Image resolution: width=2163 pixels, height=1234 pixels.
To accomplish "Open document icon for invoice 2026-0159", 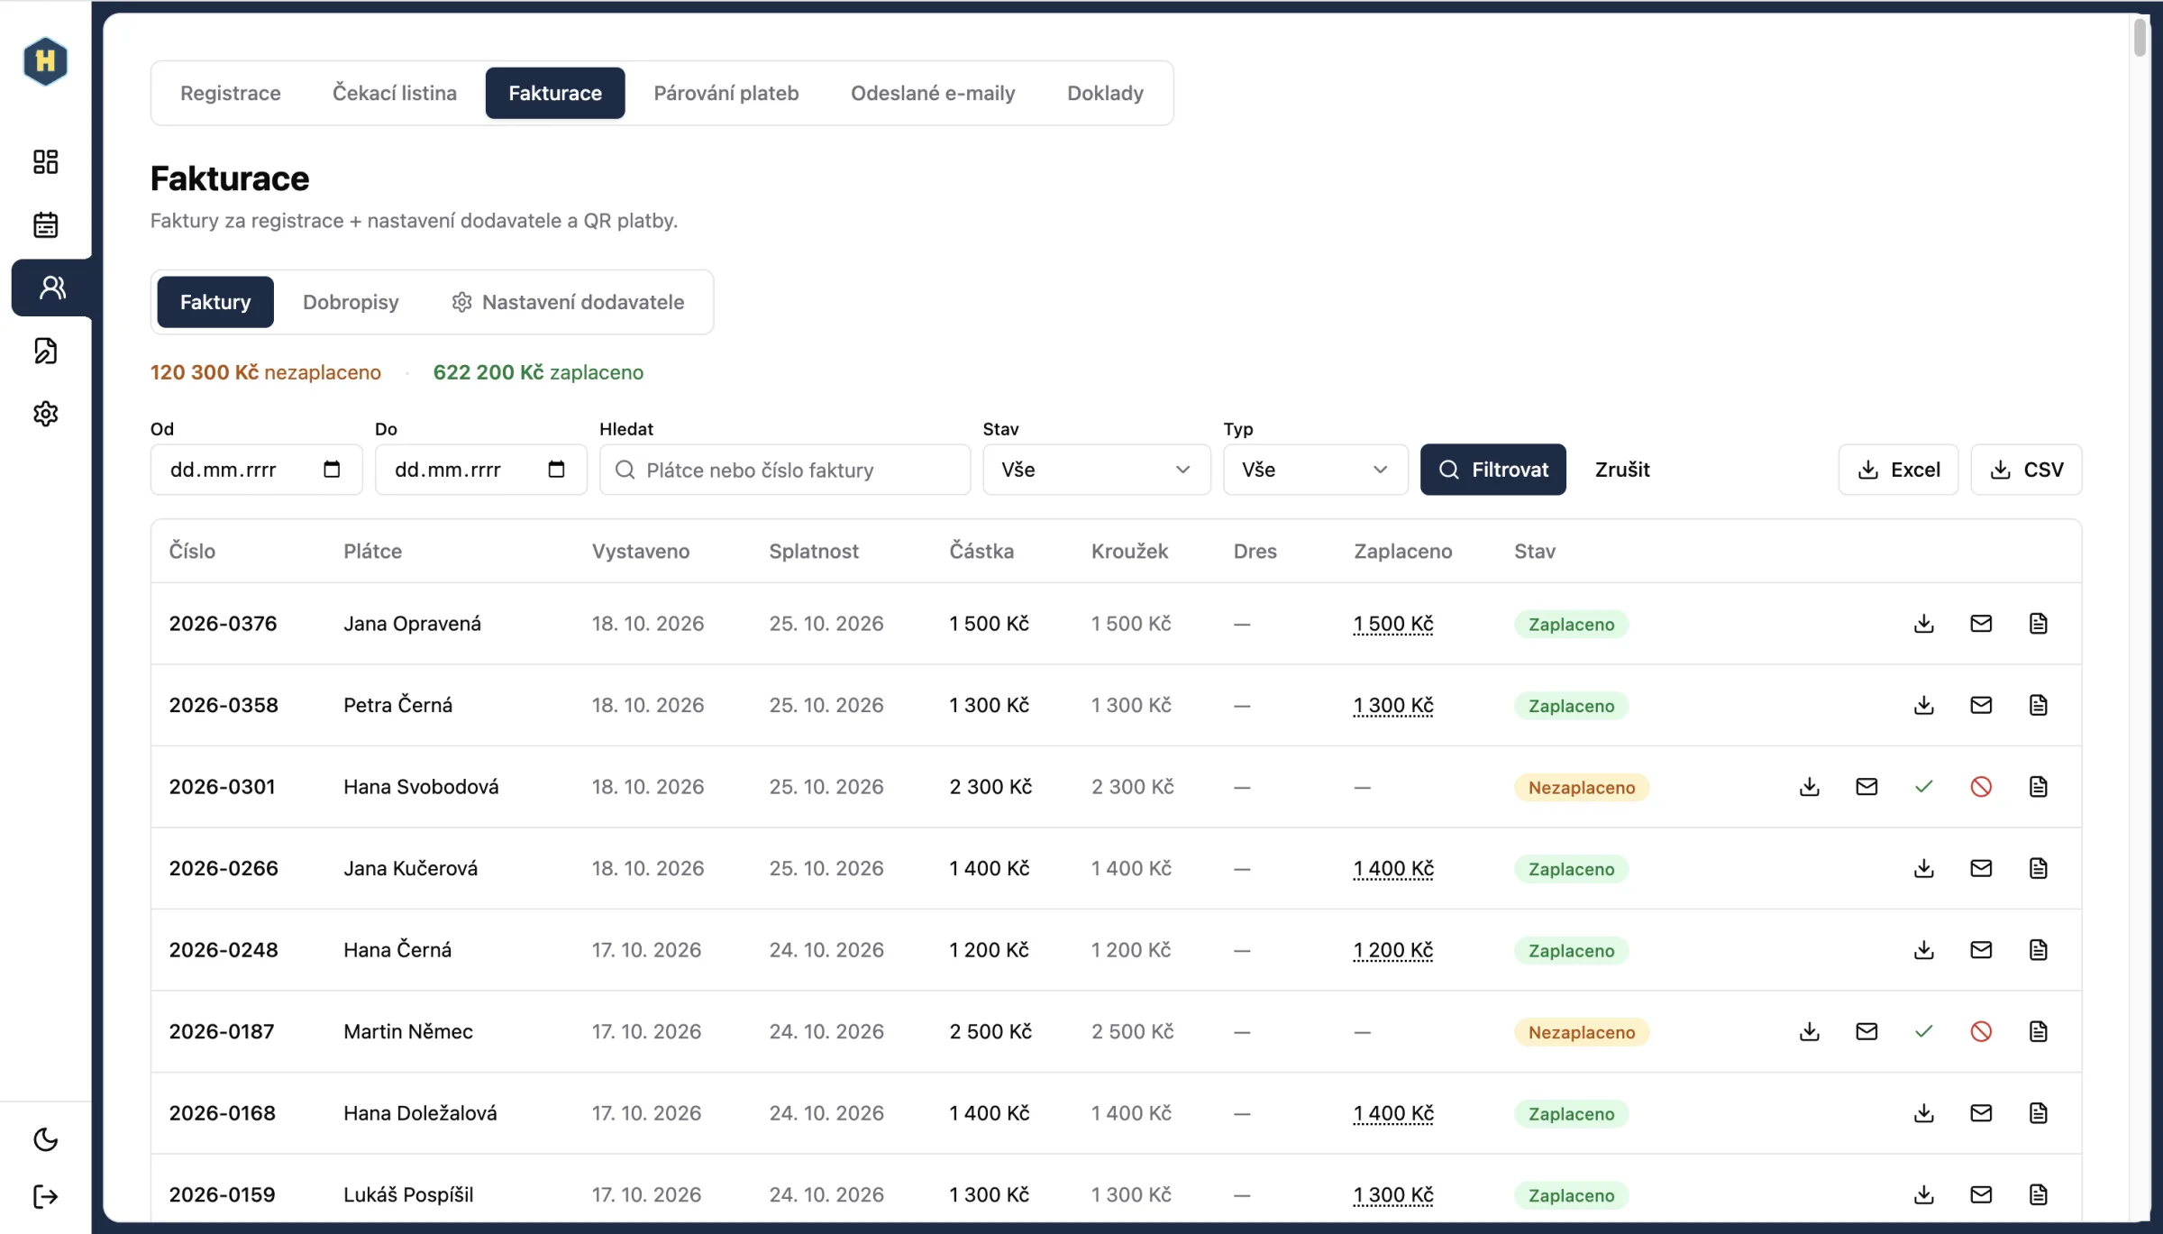I will click(x=2039, y=1194).
